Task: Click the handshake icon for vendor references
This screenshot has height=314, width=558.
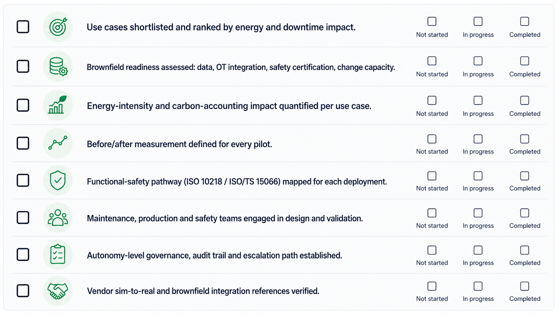Action: click(x=58, y=291)
